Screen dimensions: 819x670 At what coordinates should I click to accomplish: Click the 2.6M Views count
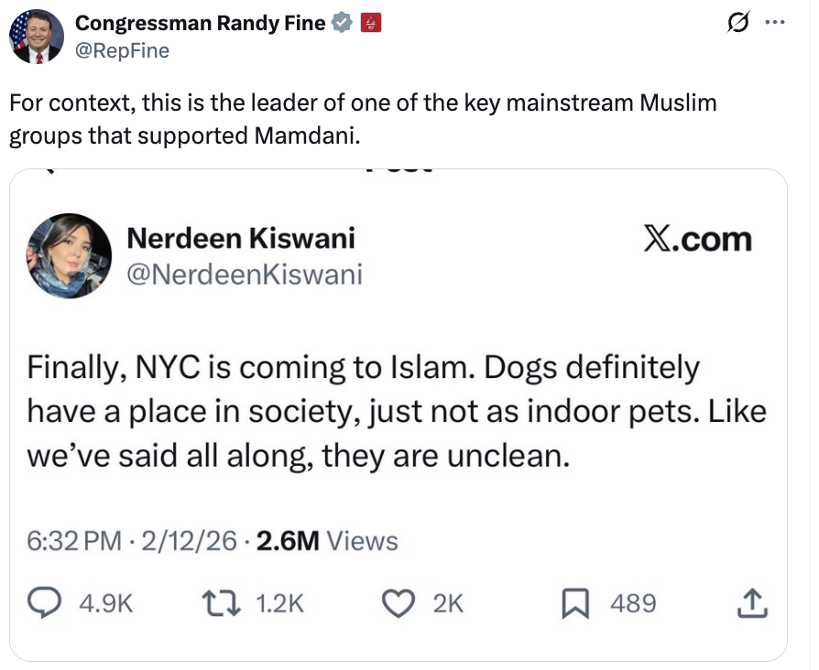328,541
